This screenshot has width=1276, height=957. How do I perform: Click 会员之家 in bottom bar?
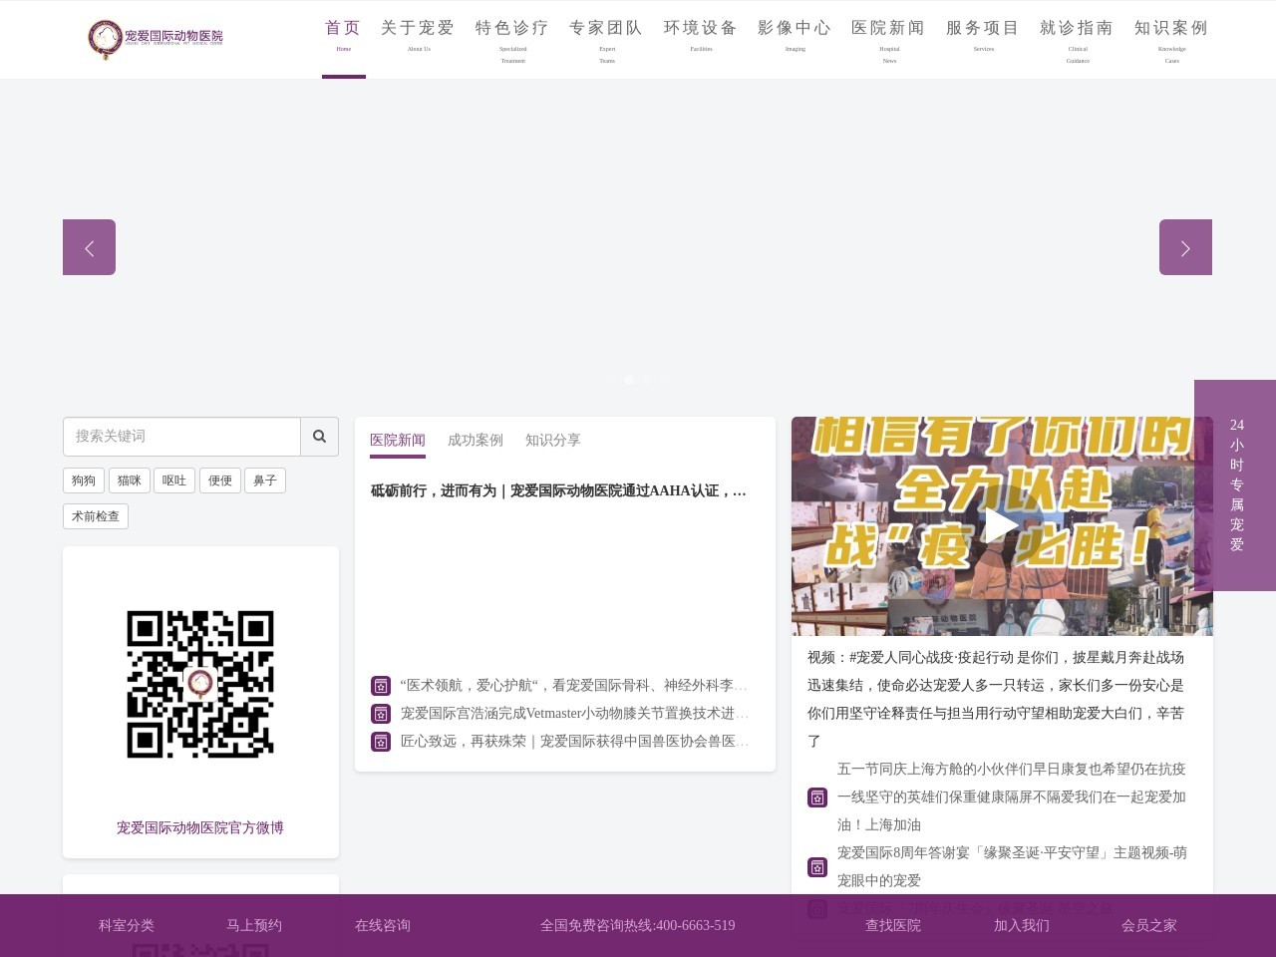(x=1149, y=926)
